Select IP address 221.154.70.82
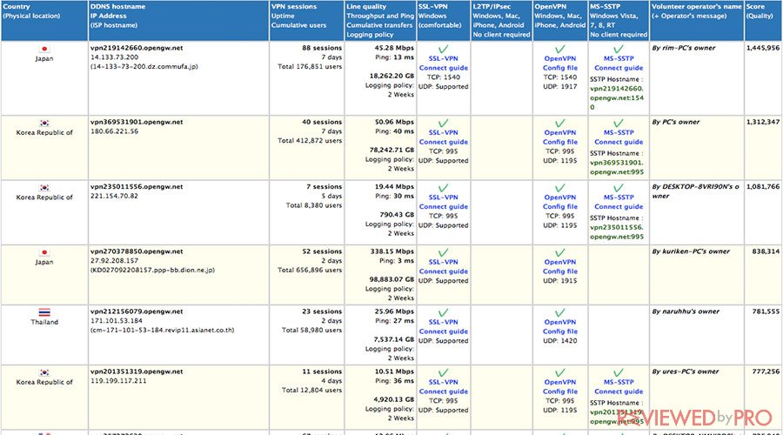The image size is (783, 435). click(x=114, y=196)
